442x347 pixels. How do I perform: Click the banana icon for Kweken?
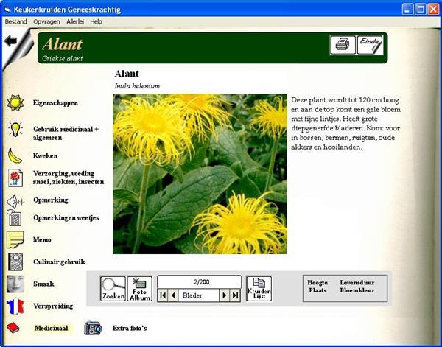point(15,155)
